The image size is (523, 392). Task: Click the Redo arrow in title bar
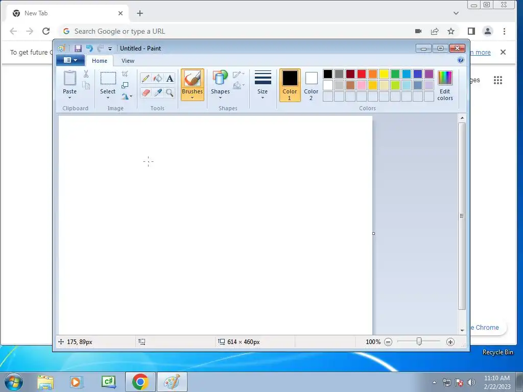101,48
